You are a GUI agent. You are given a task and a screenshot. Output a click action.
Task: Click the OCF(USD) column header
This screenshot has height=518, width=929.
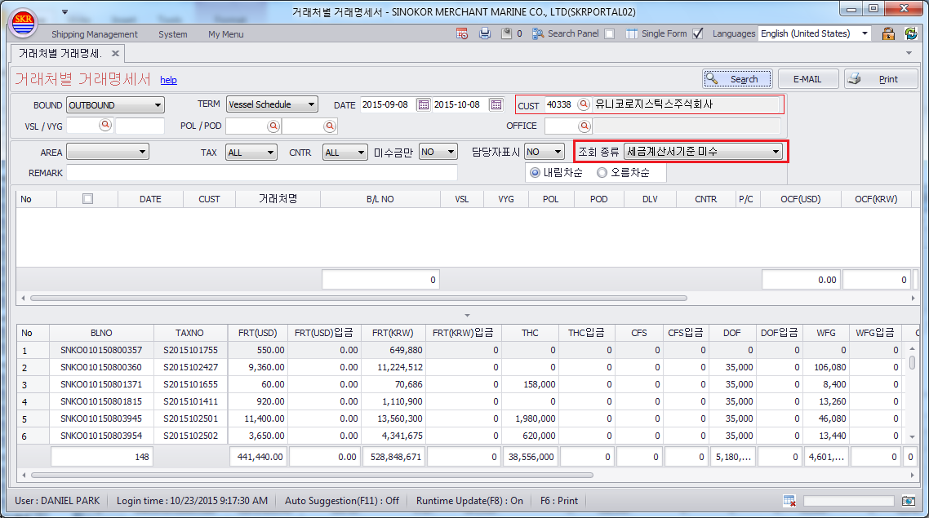pos(801,199)
